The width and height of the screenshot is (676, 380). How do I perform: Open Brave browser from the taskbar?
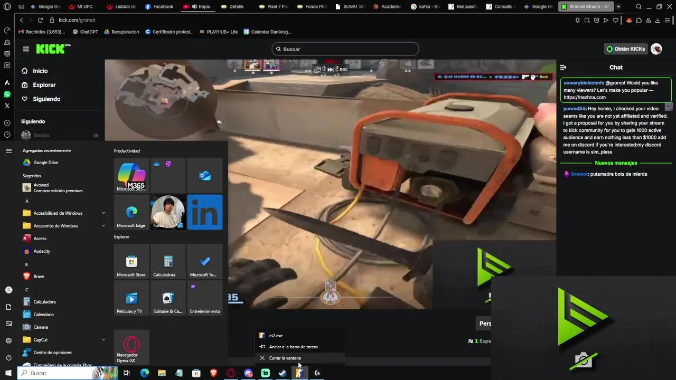[213, 373]
